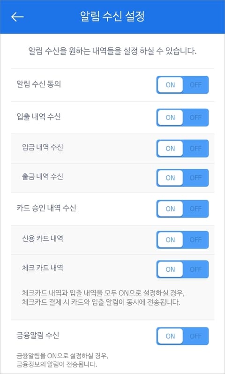Turn off 금융알림 수신 switch
225x374 pixels.
click(182, 336)
